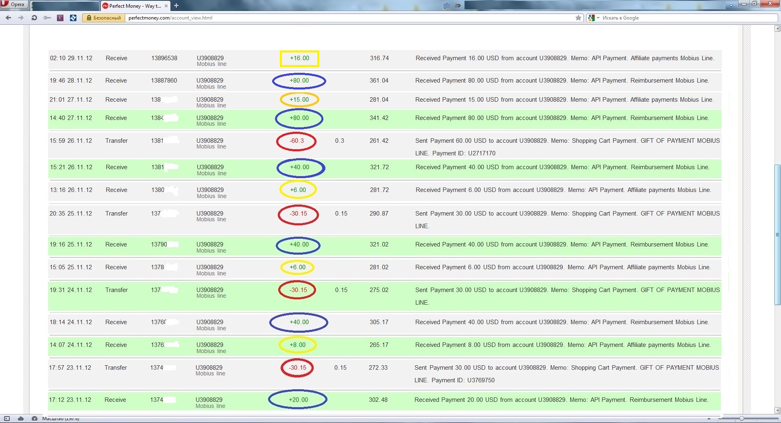The width and height of the screenshot is (781, 423).
Task: Select the -60.3 transfer amount
Action: coord(297,141)
